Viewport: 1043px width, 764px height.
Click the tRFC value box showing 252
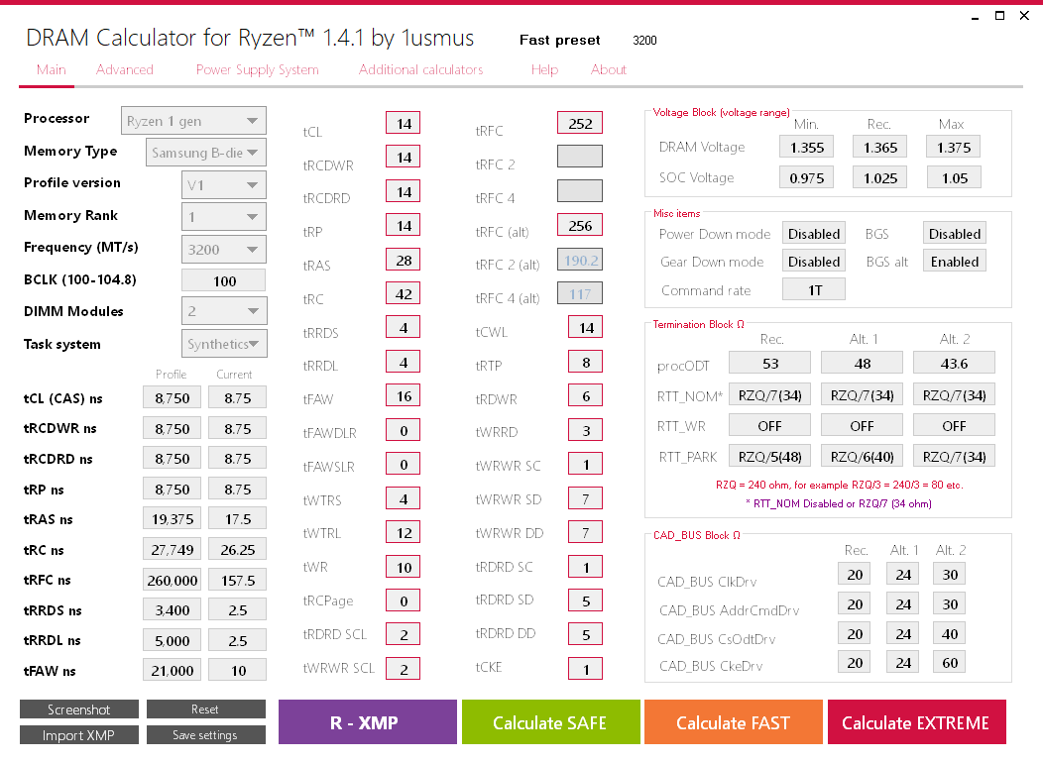coord(580,123)
